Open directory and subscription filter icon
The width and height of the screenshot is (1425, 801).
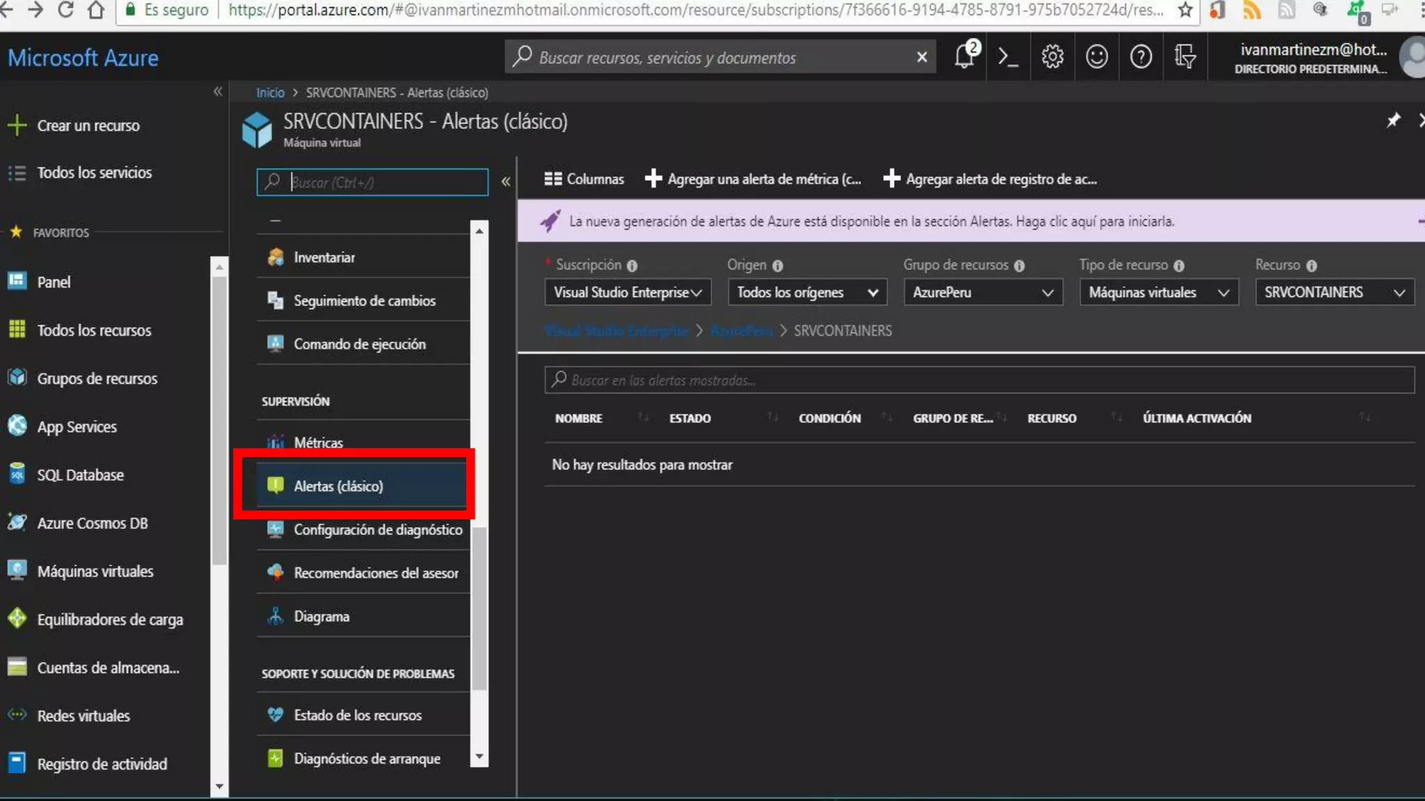click(1184, 56)
